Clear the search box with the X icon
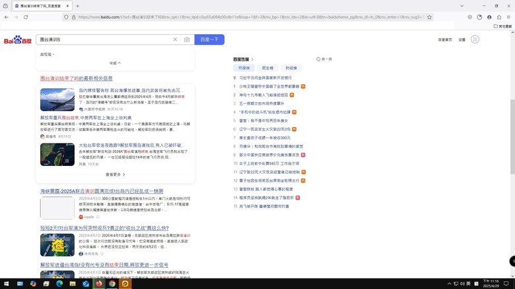515x289 pixels. [x=175, y=39]
